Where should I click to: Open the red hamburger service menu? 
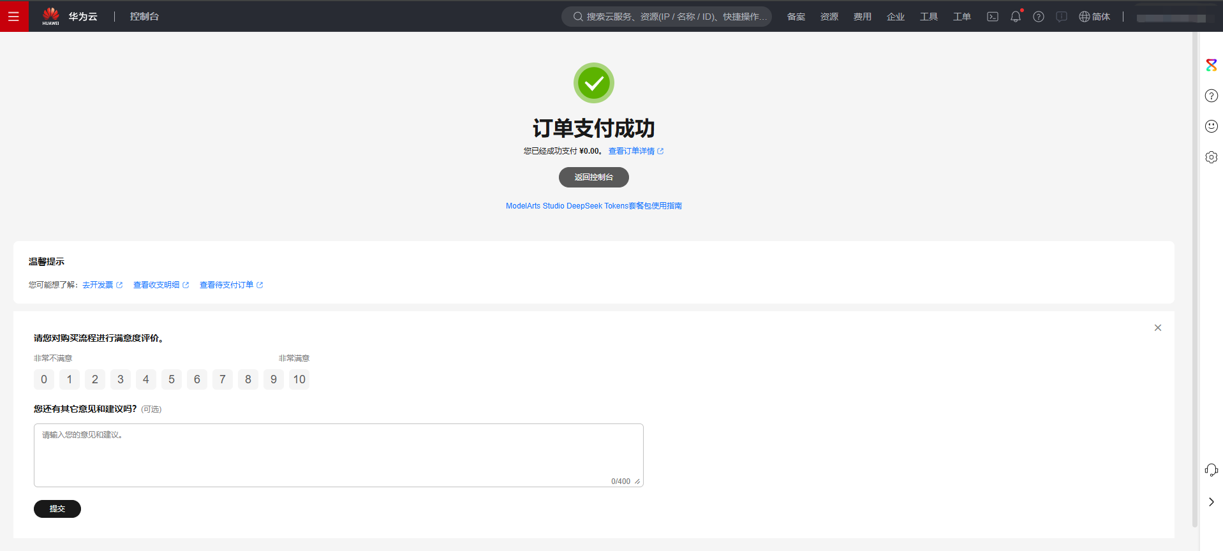point(14,16)
